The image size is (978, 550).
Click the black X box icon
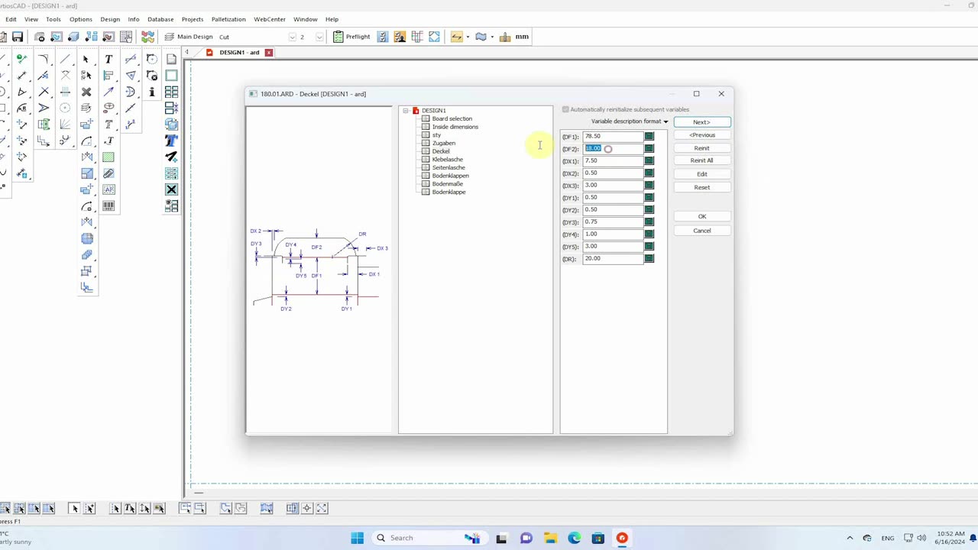171,189
